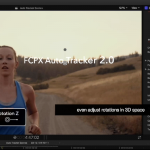Grab the rotation handle dot above the title
The image size is (150, 150).
click(x=65, y=50)
